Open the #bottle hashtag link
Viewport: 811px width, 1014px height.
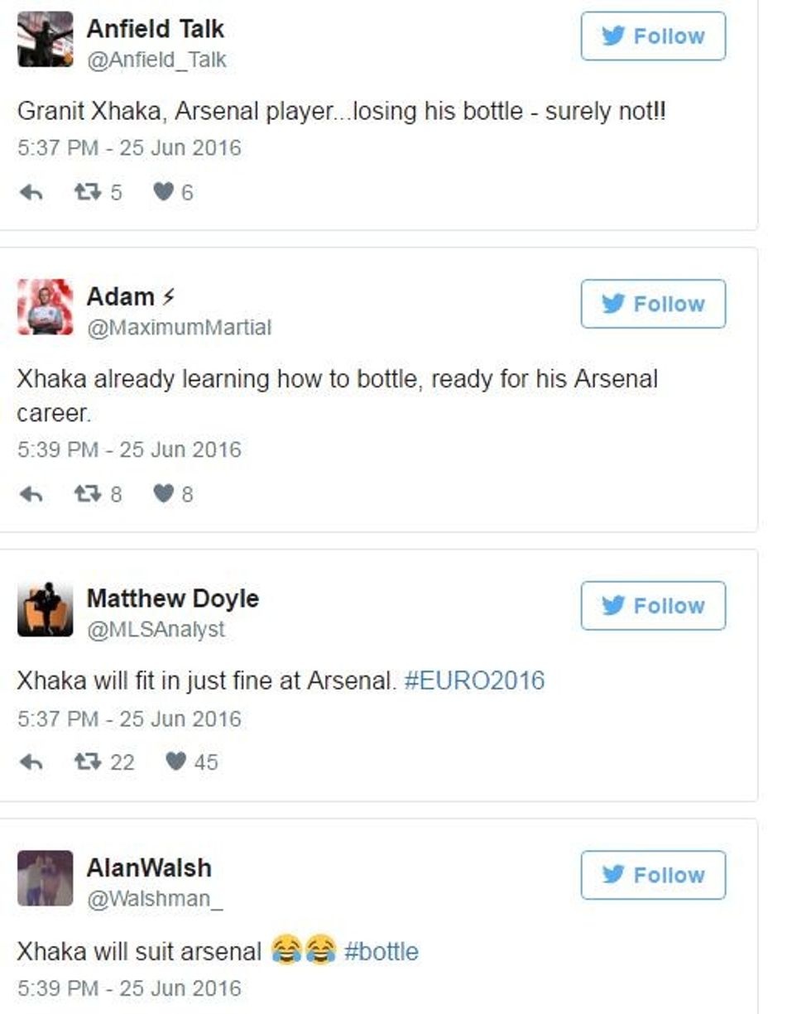tap(381, 951)
